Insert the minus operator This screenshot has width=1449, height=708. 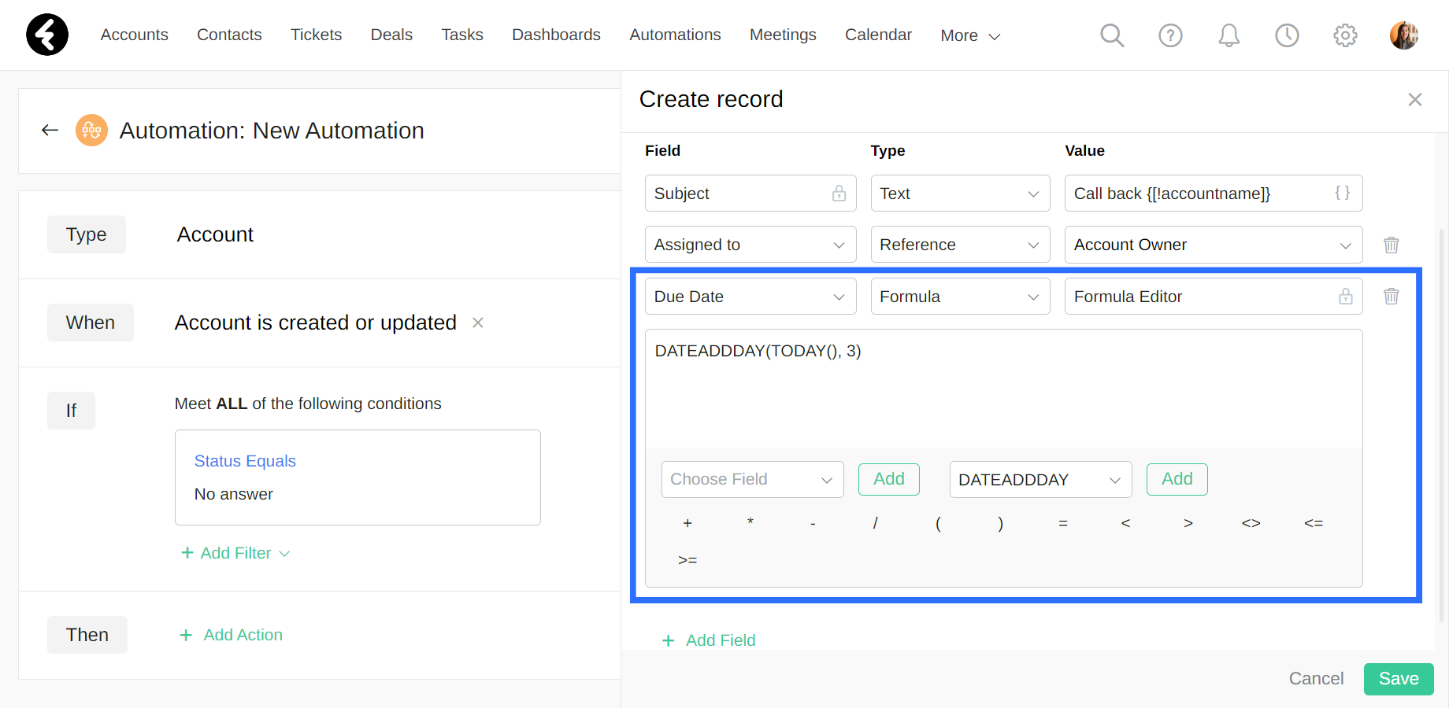pos(813,523)
